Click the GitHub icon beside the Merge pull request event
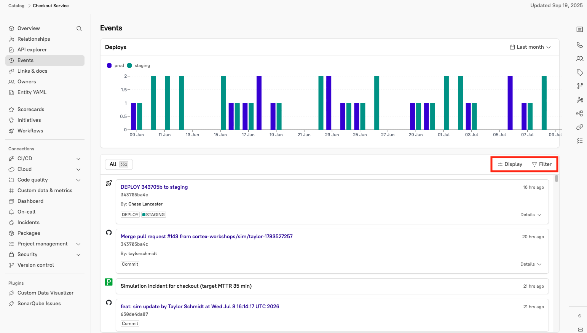 (x=109, y=233)
